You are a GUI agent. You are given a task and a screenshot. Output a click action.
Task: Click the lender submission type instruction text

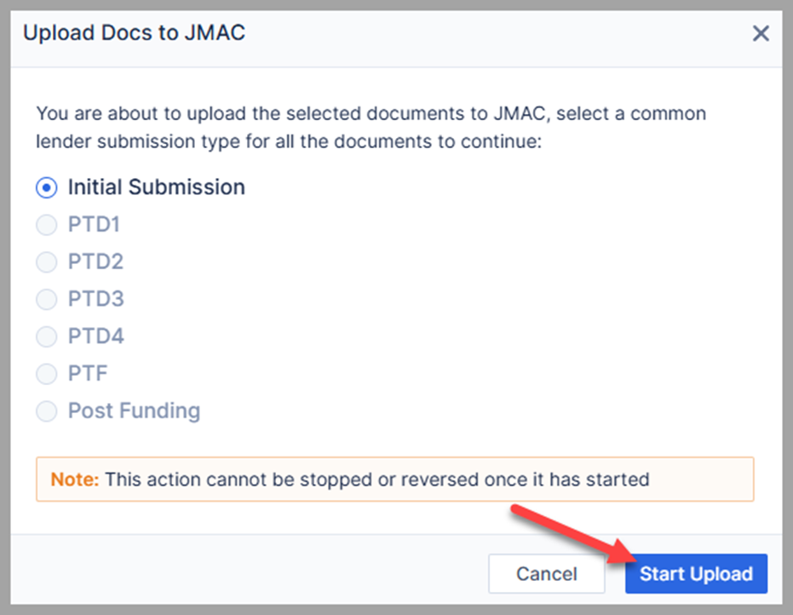(371, 127)
